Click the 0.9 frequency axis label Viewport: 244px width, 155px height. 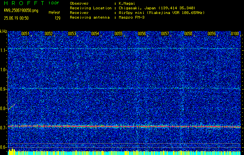[x=3, y=89]
